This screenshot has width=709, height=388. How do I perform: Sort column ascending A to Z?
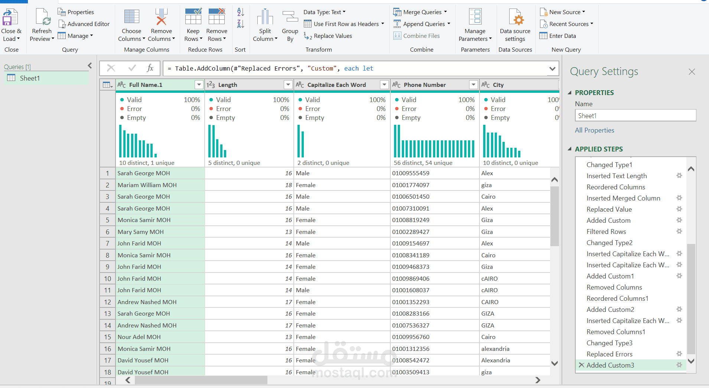click(x=241, y=12)
